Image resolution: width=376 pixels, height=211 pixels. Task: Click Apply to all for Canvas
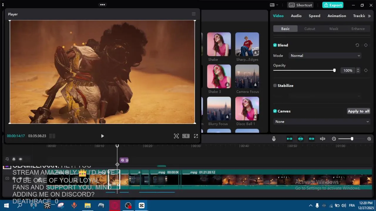tap(359, 111)
